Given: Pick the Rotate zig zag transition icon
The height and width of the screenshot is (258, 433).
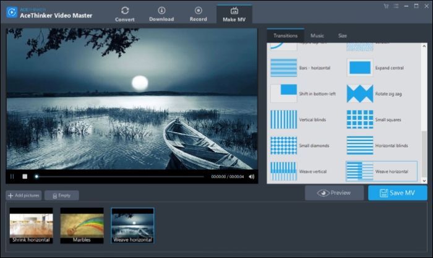Looking at the screenshot, I should tap(359, 93).
